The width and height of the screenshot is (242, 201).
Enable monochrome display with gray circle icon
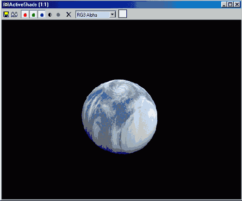[58, 15]
